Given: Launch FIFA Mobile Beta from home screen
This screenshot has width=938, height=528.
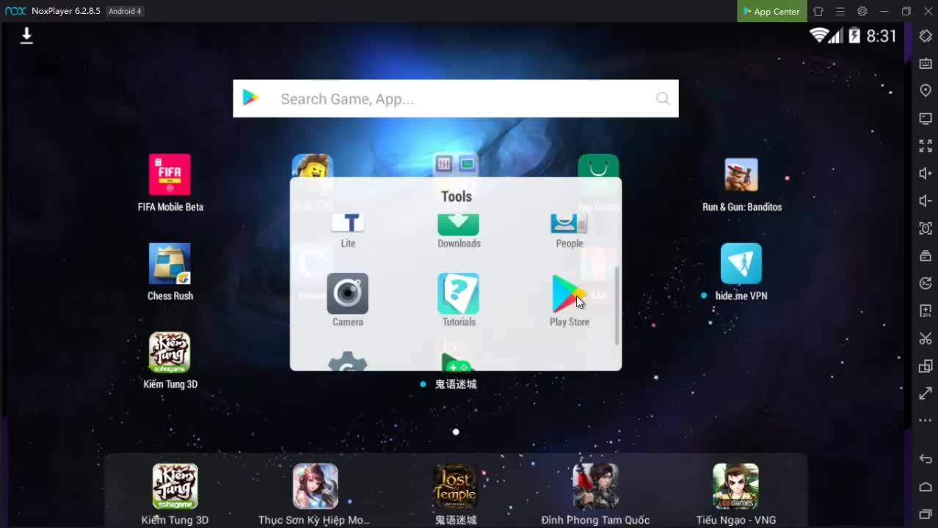Looking at the screenshot, I should (170, 175).
